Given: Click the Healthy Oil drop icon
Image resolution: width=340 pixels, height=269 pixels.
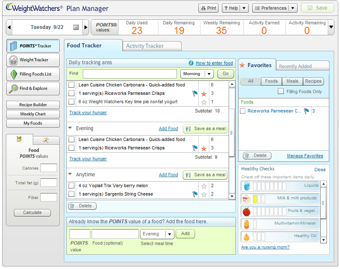Looking at the screenshot, I should (x=246, y=237).
